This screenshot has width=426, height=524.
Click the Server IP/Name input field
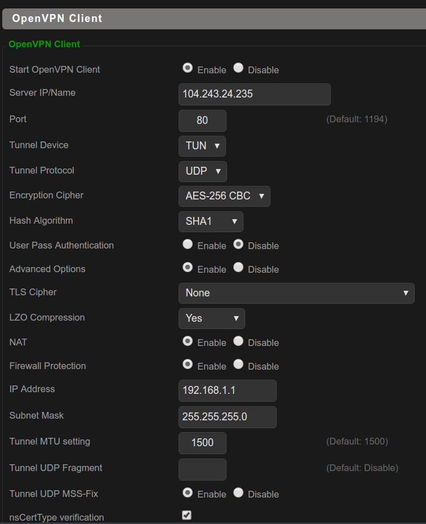point(255,94)
